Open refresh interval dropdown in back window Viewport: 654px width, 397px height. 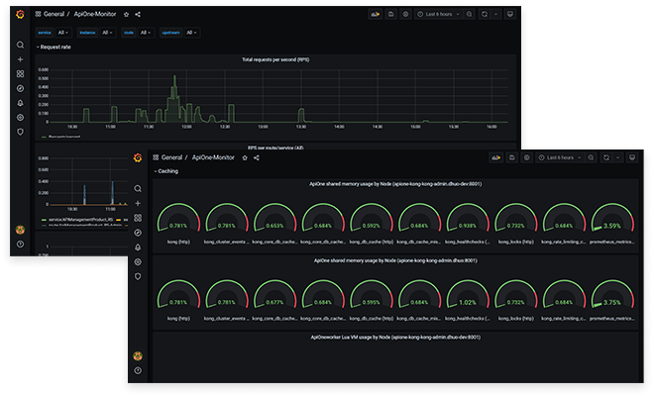495,14
